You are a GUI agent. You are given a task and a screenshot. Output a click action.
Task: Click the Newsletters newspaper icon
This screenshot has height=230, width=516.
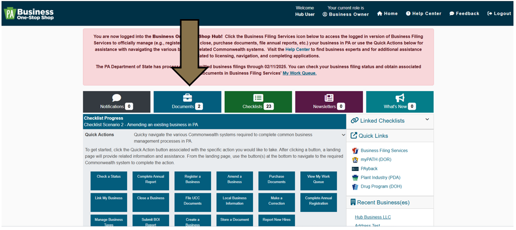[329, 98]
